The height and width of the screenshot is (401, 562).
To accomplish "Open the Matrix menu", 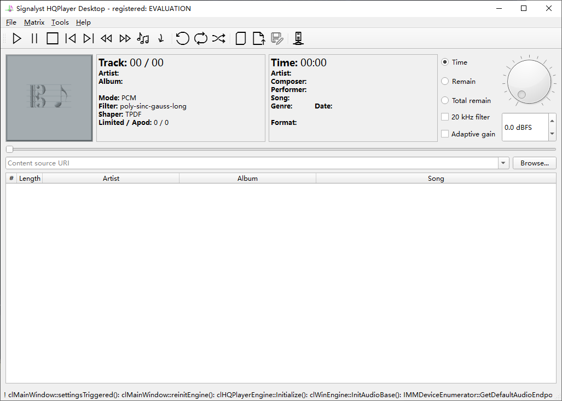I will 34,22.
